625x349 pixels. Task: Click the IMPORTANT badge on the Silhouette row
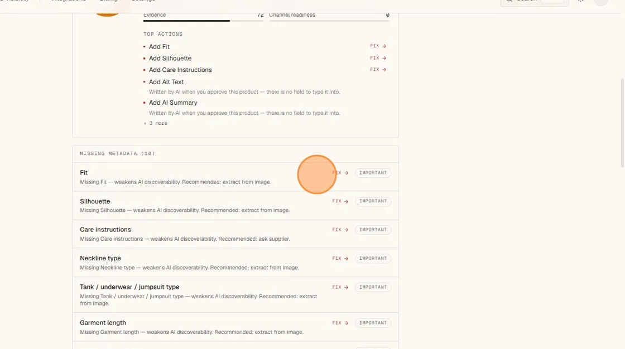(373, 201)
